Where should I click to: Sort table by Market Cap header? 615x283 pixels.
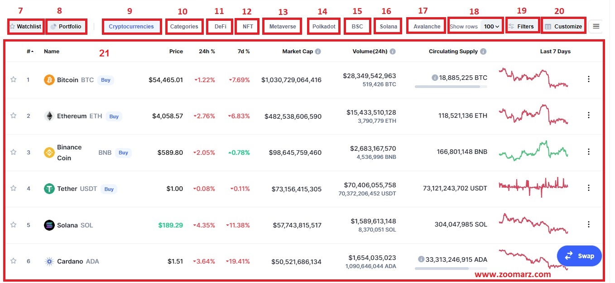[x=298, y=51]
